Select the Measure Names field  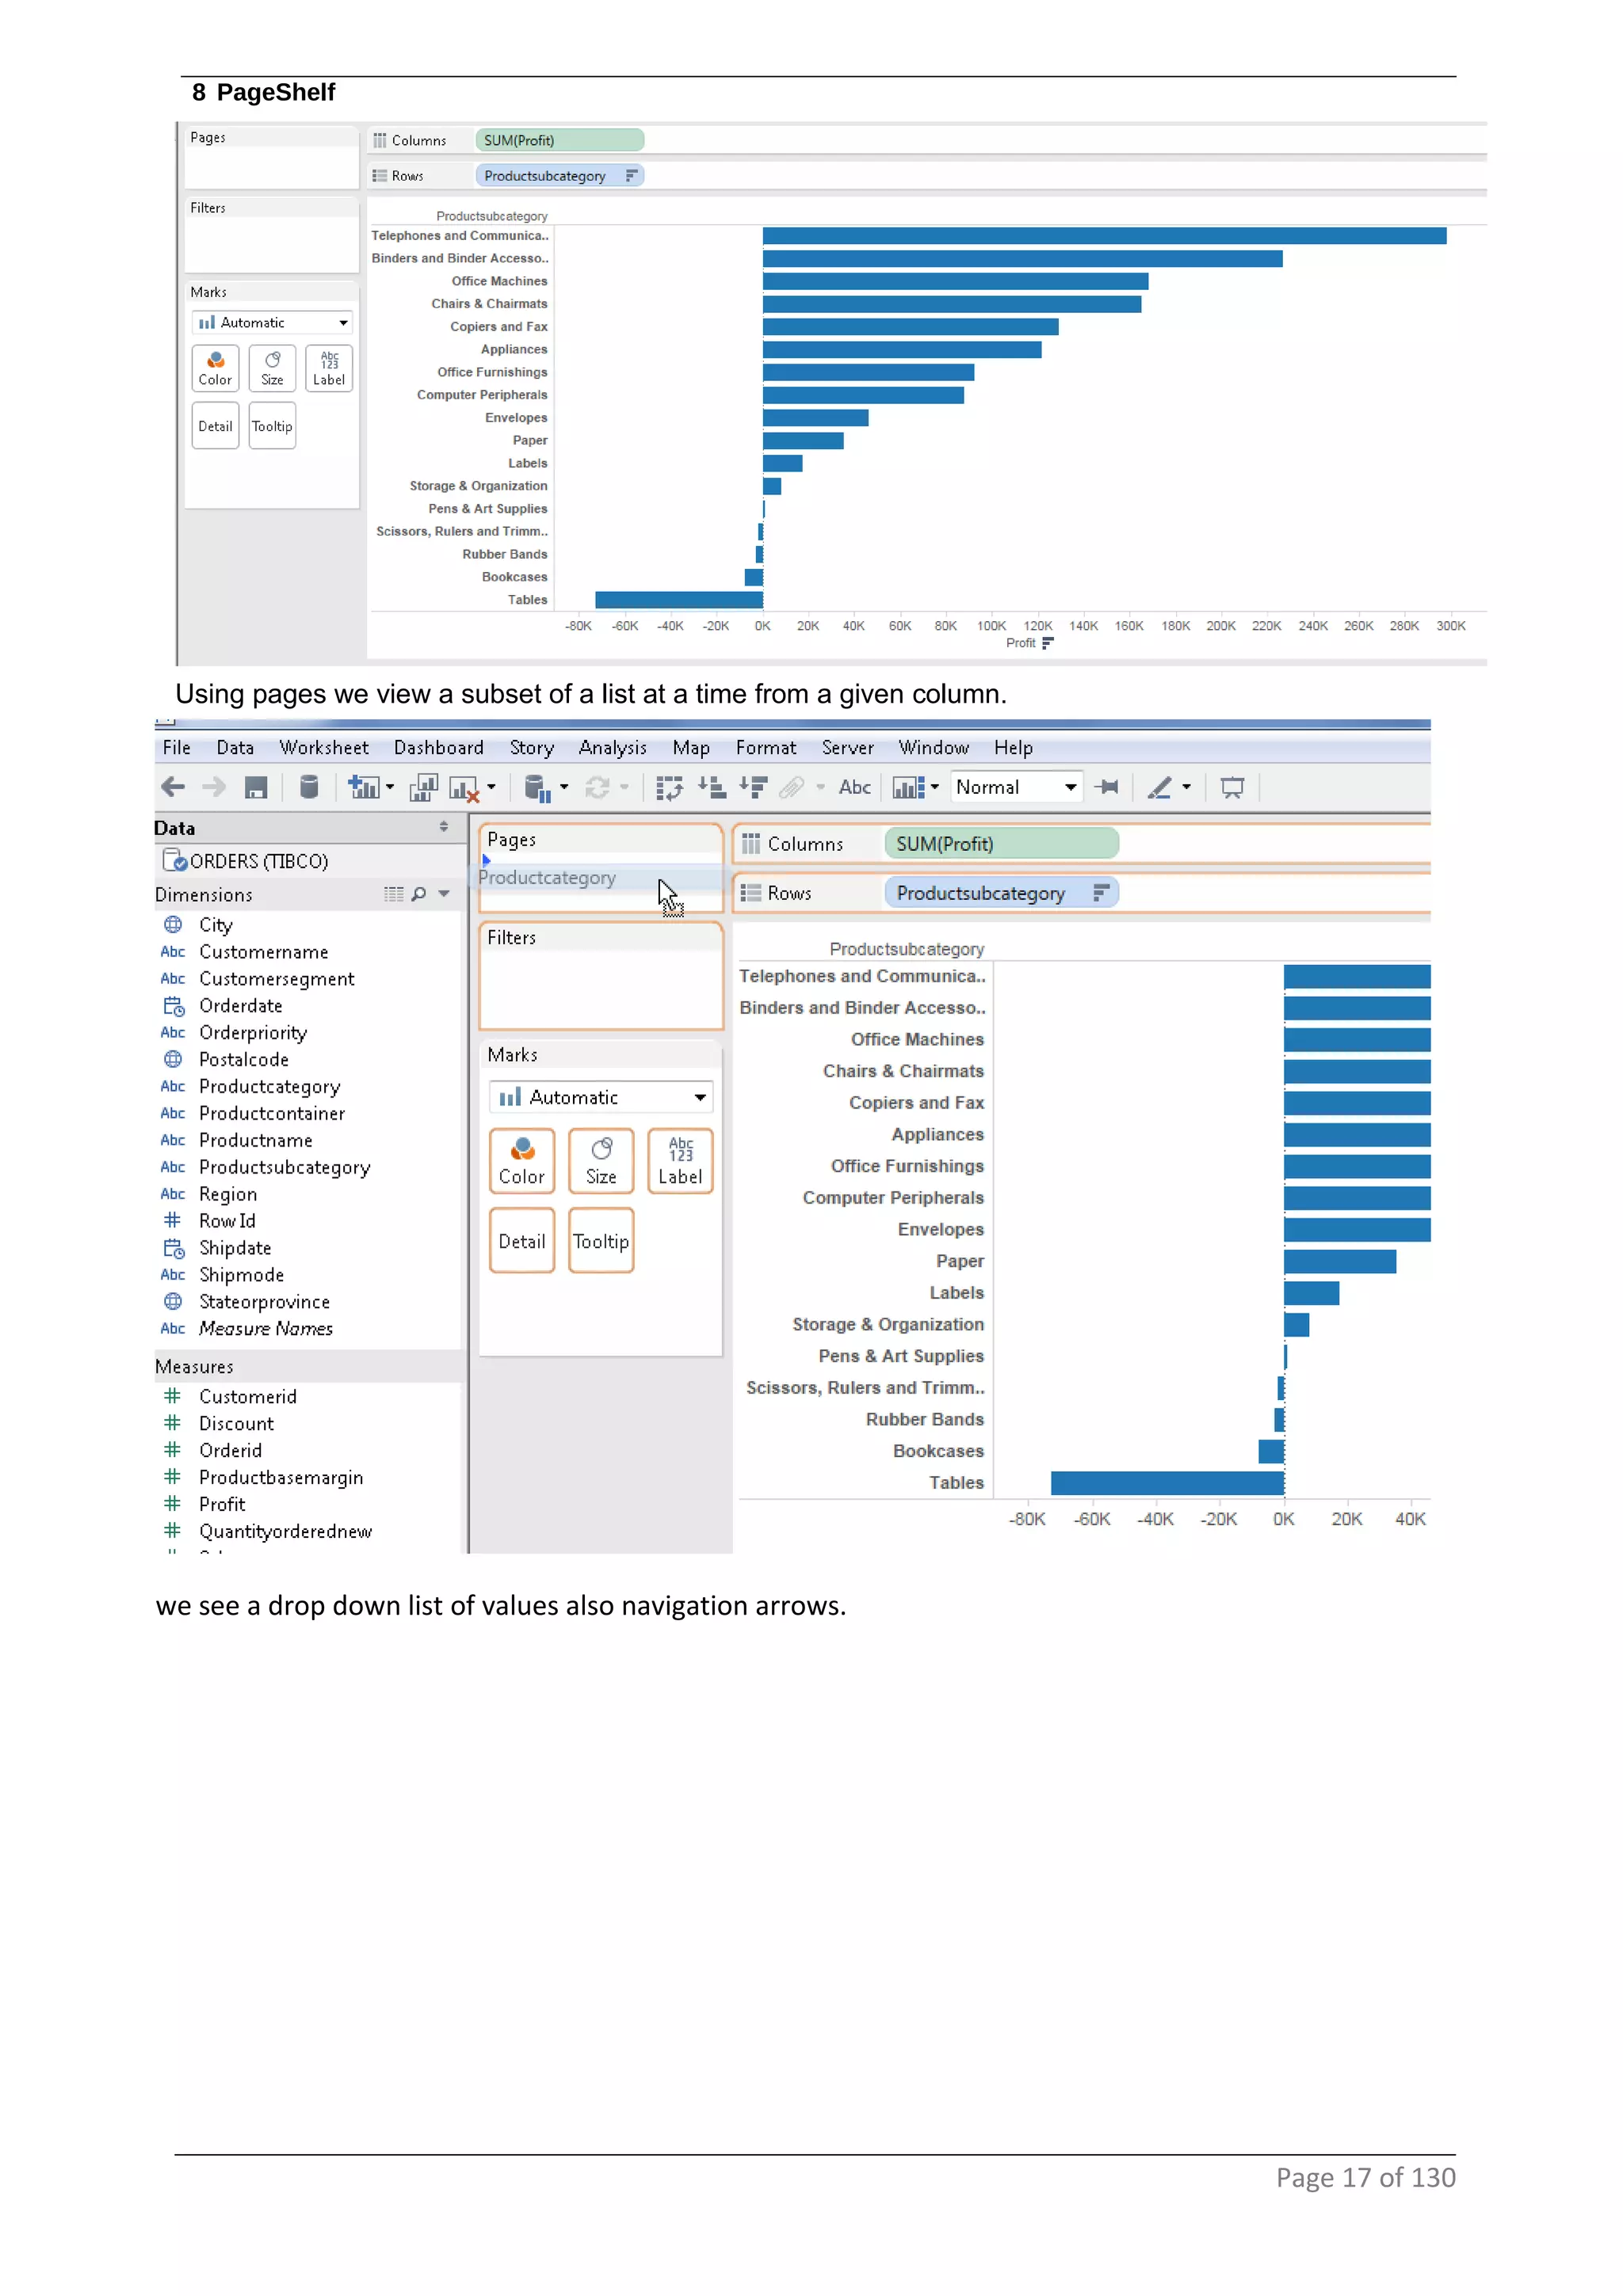point(265,1328)
